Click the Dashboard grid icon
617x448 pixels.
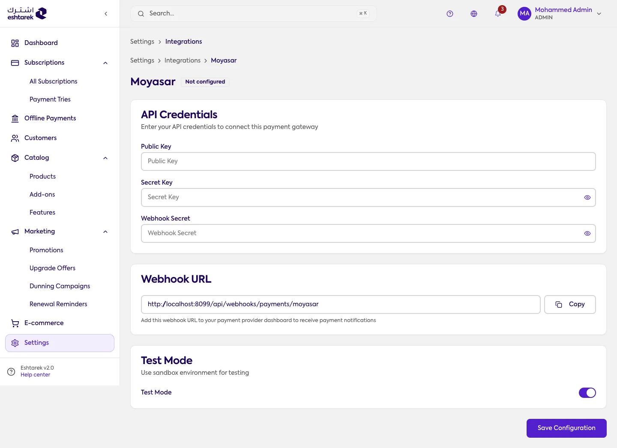pyautogui.click(x=15, y=43)
